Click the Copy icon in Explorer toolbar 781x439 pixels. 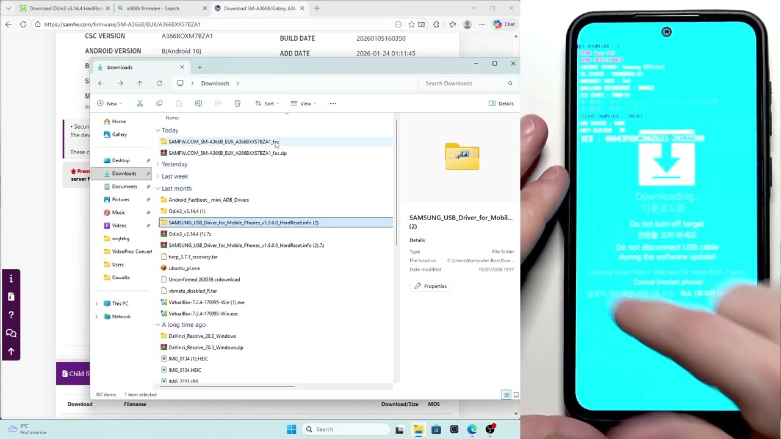click(x=159, y=104)
